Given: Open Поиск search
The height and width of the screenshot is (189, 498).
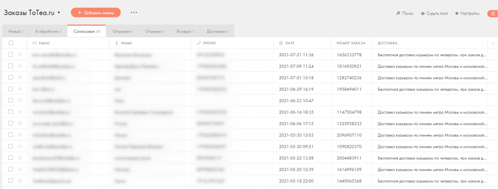Looking at the screenshot, I should pos(405,14).
